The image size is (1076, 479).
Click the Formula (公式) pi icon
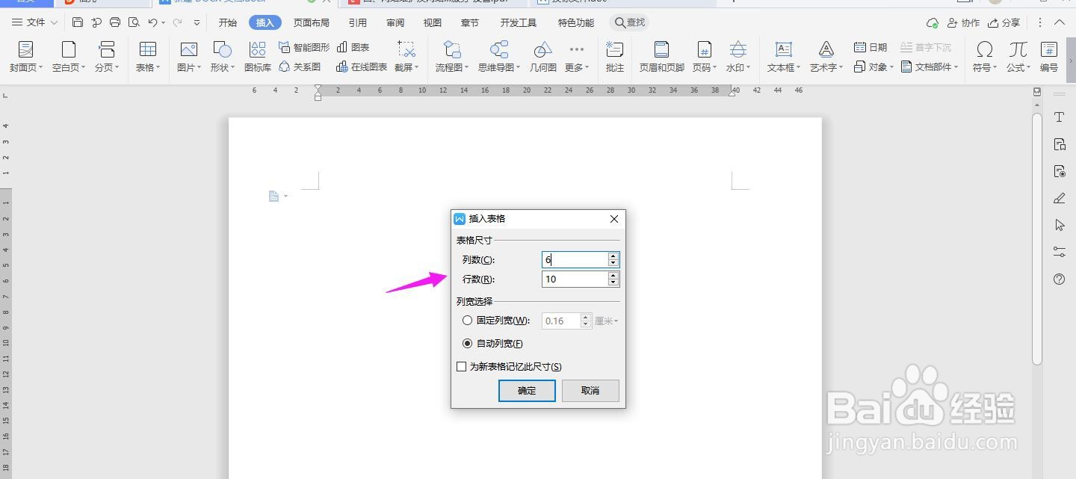(x=1018, y=49)
